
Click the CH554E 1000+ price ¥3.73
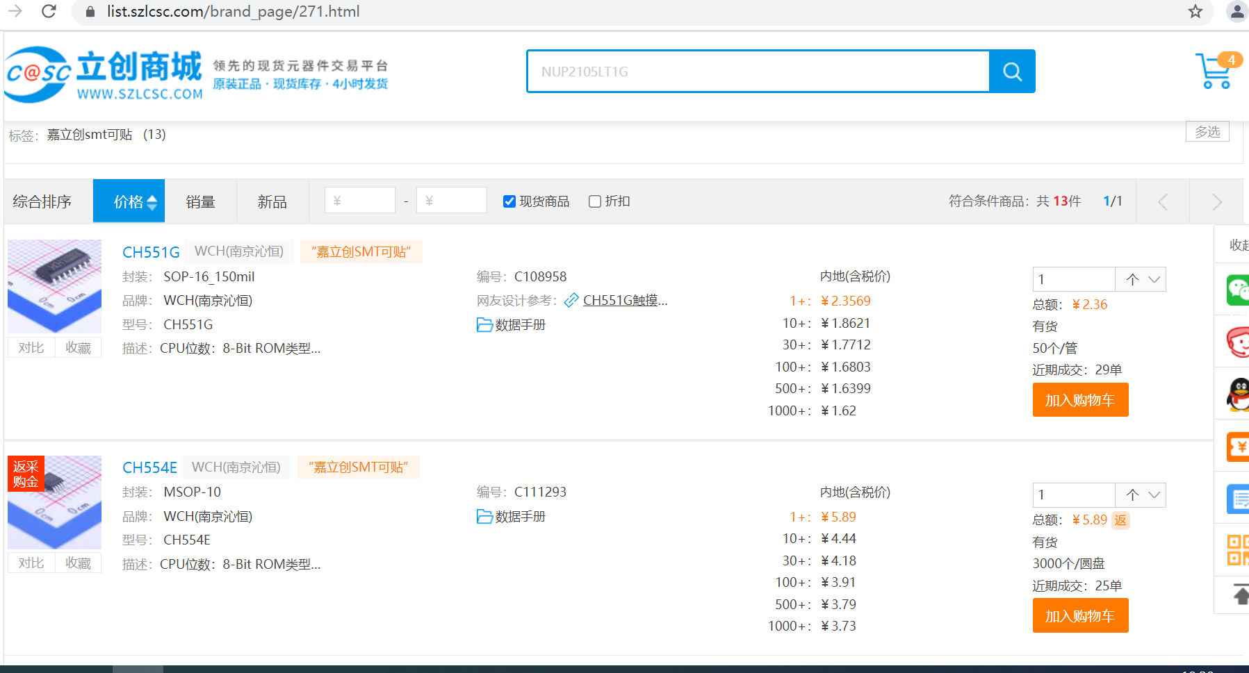click(838, 626)
